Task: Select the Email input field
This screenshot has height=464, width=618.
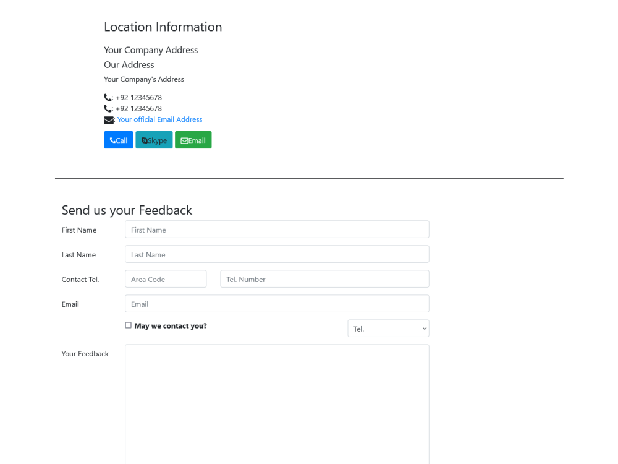Action: click(277, 304)
